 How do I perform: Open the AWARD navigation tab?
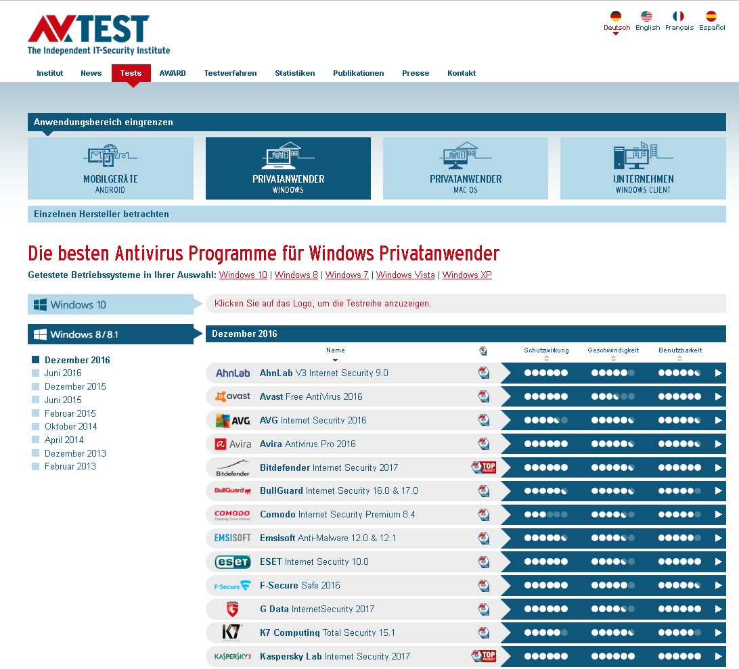[x=173, y=73]
